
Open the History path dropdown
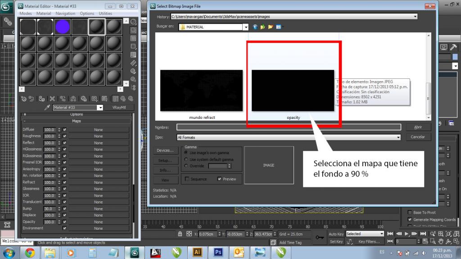click(415, 17)
